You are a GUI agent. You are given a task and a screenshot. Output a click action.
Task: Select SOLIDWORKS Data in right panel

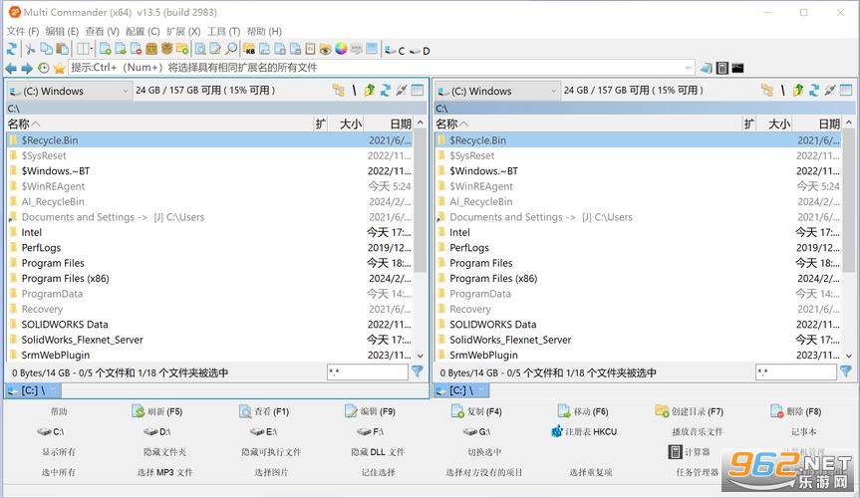click(640, 324)
